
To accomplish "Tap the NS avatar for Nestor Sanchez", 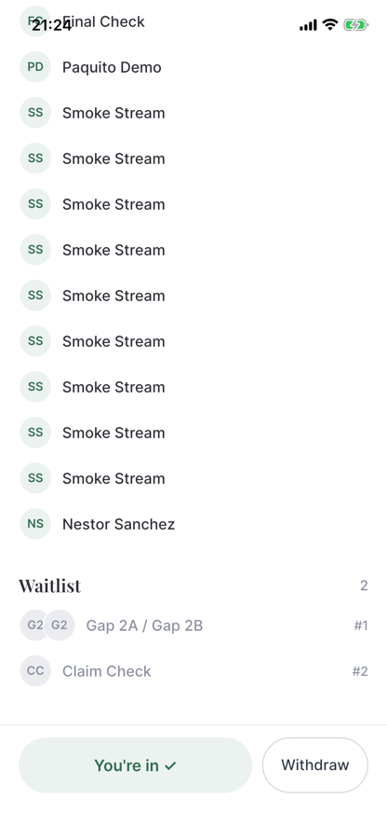I will pos(35,524).
